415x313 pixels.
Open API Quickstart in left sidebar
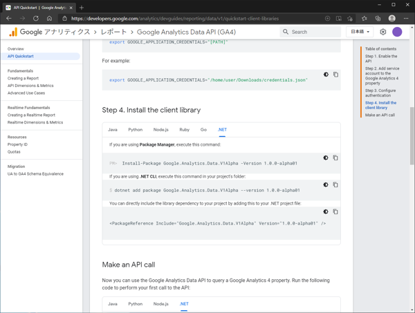[x=41, y=56]
